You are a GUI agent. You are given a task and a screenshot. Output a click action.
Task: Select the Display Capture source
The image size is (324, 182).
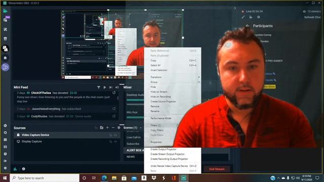pos(67,142)
